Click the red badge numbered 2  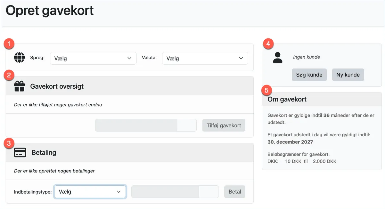click(x=9, y=75)
